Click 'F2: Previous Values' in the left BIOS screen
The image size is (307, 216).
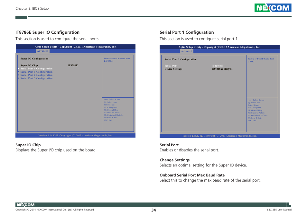point(112,113)
